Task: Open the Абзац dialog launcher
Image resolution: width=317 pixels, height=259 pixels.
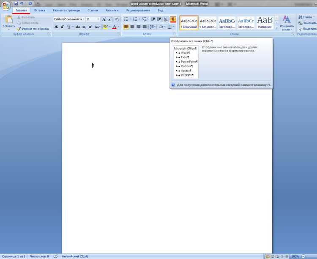Action: tap(175, 34)
